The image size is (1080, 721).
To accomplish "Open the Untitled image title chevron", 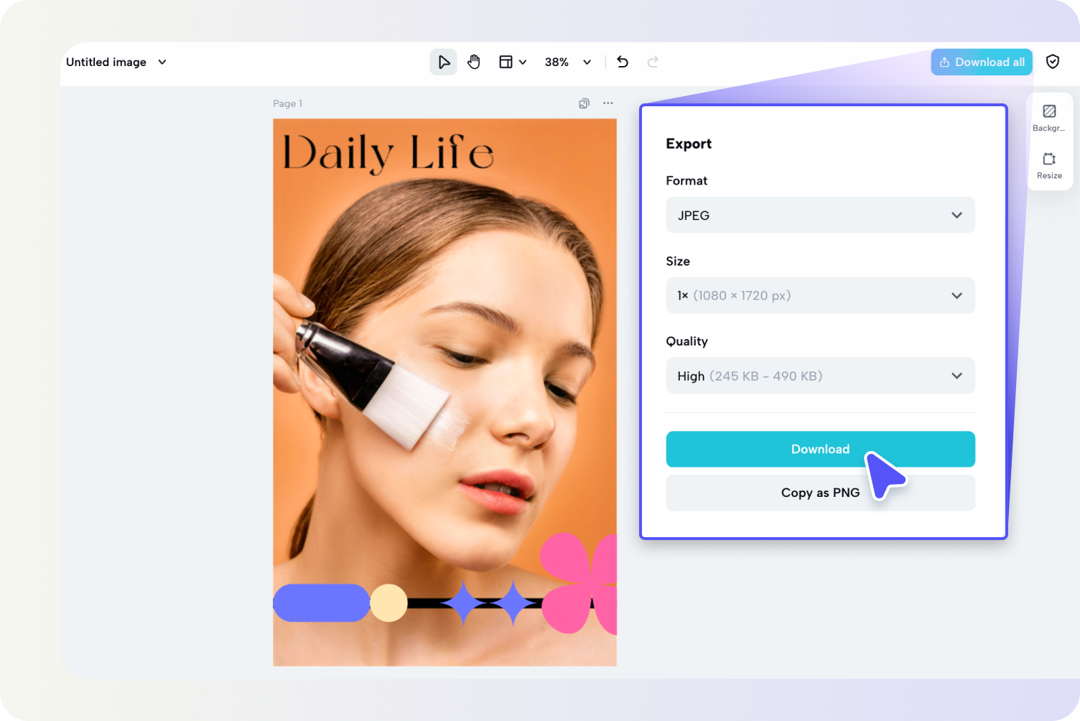I will [x=162, y=62].
